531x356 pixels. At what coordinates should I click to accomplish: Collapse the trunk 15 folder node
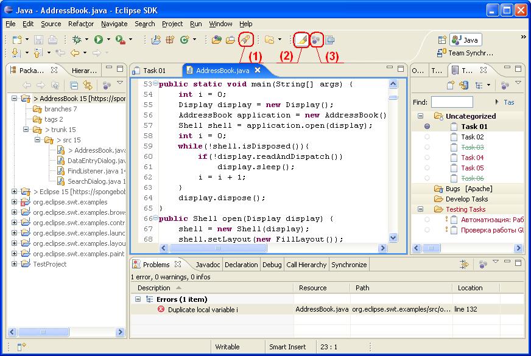pyautogui.click(x=26, y=130)
